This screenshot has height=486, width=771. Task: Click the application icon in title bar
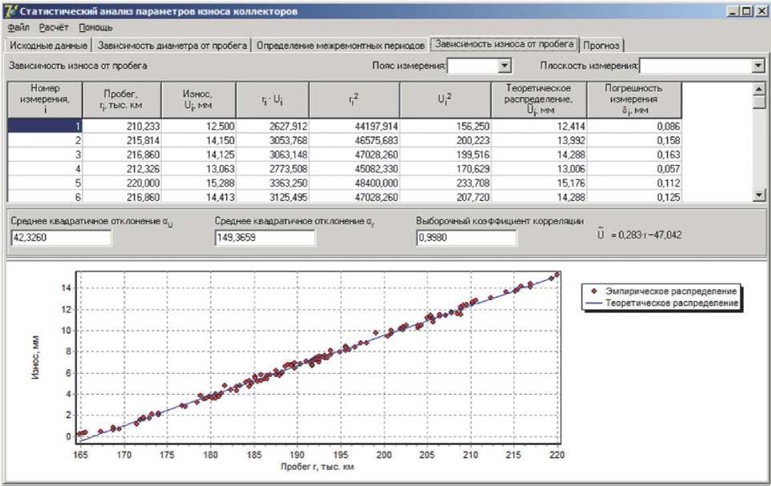tap(10, 11)
